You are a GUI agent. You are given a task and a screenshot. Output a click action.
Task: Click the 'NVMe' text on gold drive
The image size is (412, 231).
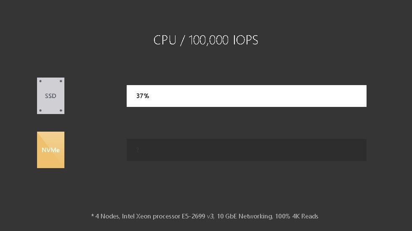51,150
